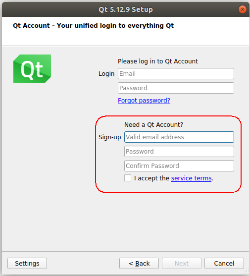250x276 pixels.
Task: Cancel the Qt setup
Action: (x=224, y=263)
